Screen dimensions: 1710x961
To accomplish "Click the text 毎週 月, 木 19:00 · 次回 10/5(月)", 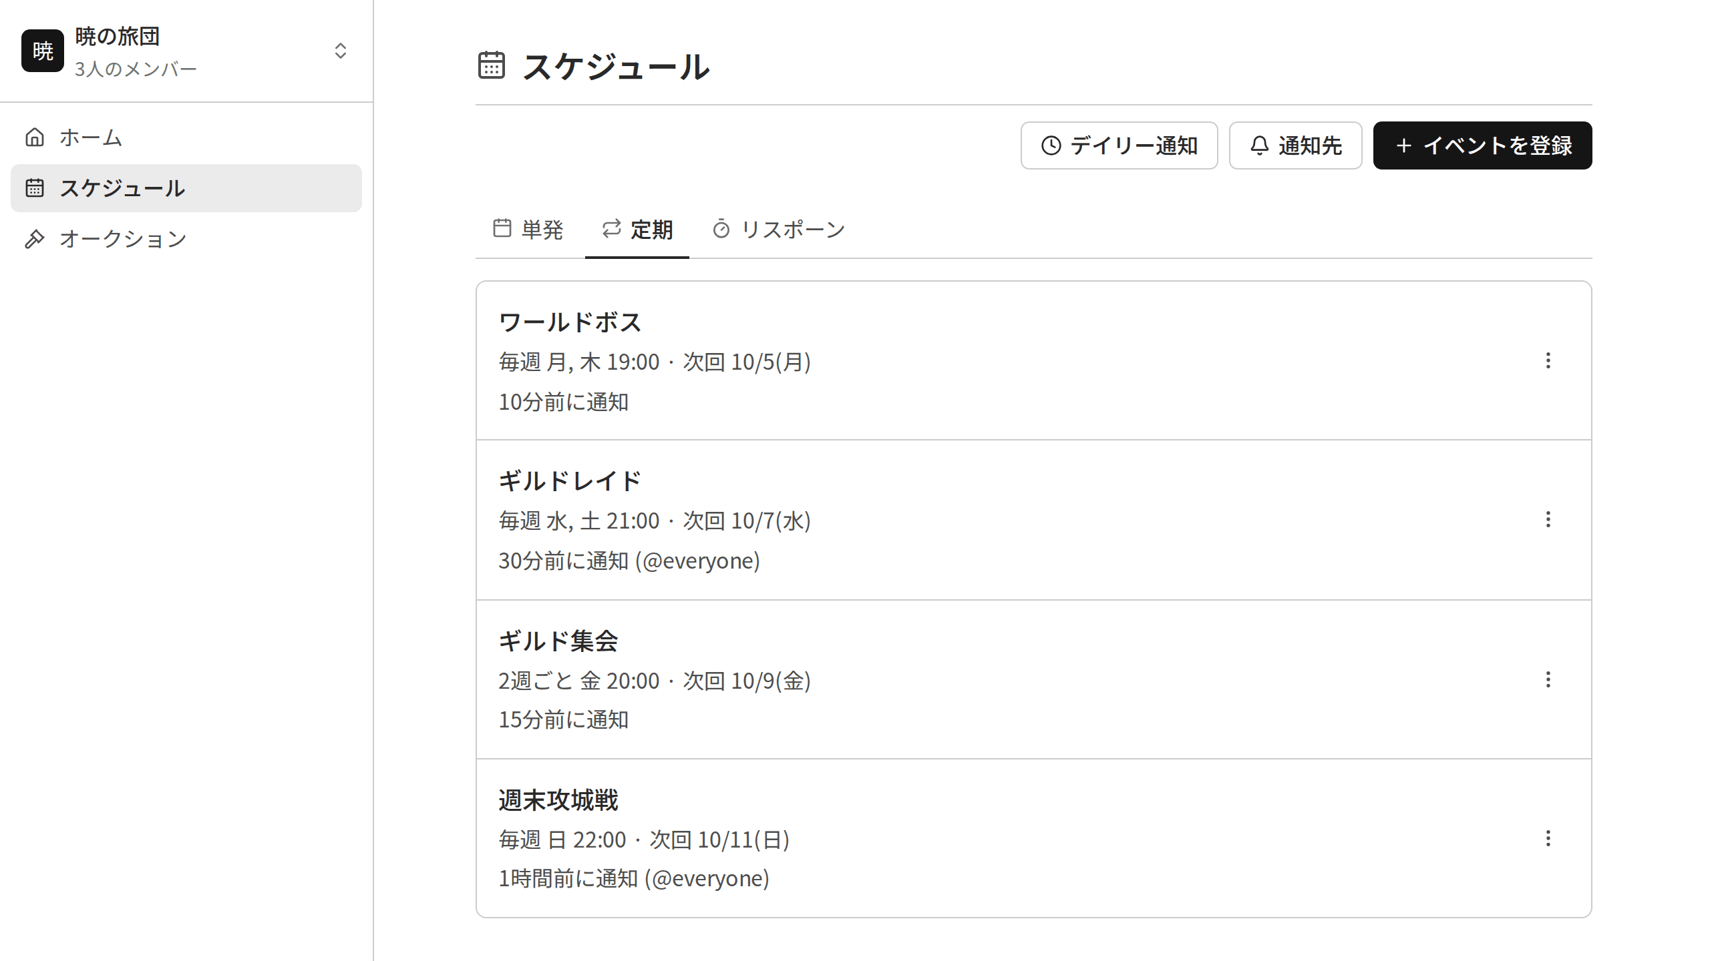I will pyautogui.click(x=655, y=362).
